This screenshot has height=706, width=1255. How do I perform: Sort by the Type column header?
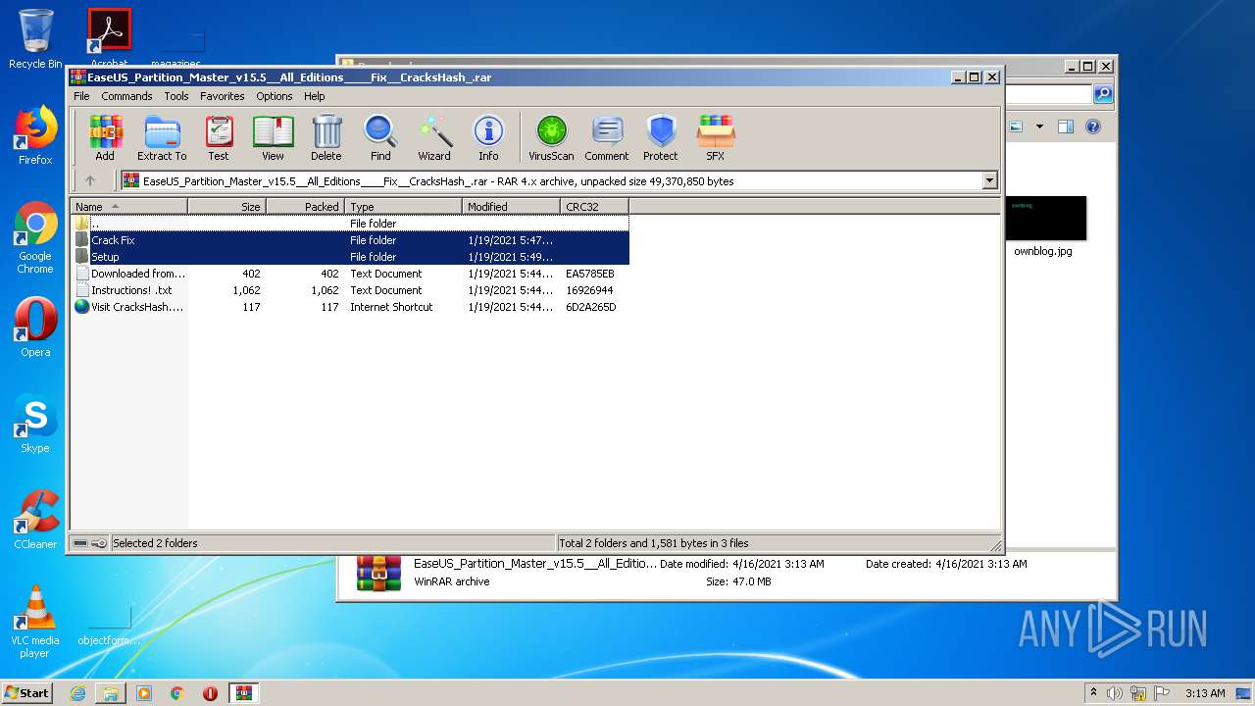coord(403,207)
